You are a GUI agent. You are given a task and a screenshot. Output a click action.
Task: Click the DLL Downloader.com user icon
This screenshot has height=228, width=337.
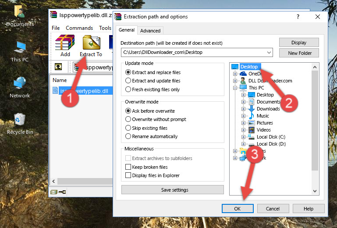pos(243,81)
